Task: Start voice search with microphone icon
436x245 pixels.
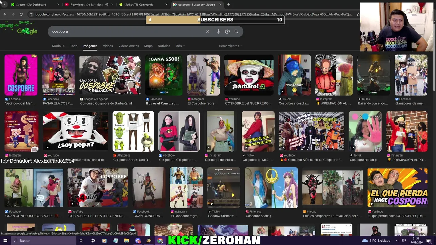Action: pos(218,31)
